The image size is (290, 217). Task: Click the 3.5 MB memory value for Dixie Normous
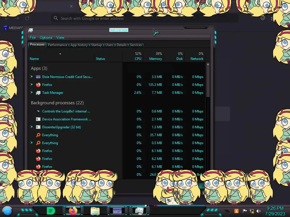point(157,77)
